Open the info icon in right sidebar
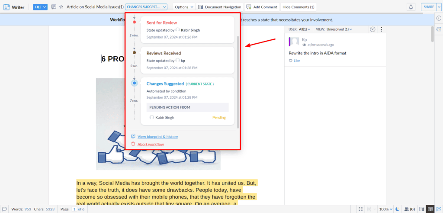The width and height of the screenshot is (443, 213). [439, 18]
